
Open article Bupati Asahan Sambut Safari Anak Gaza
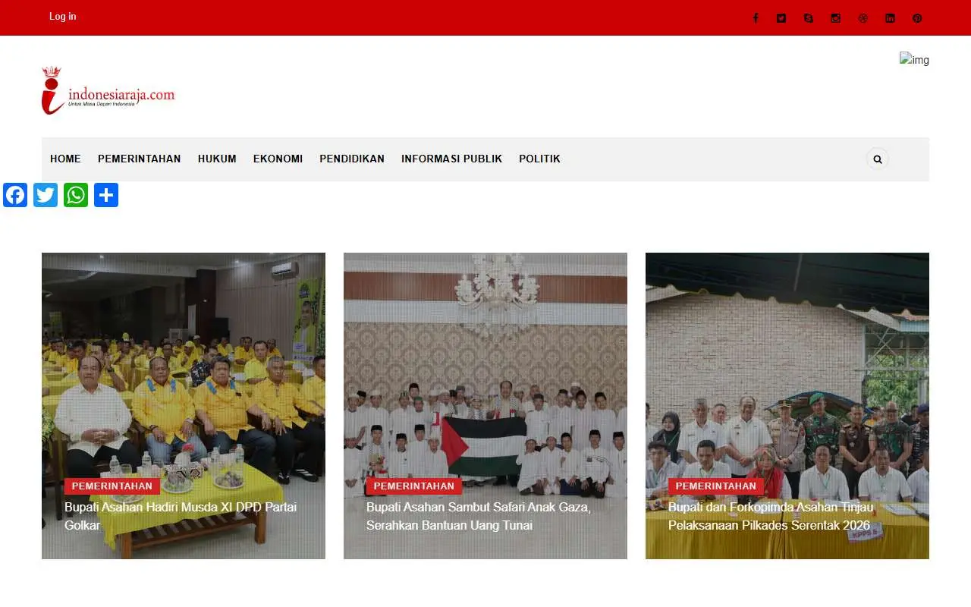pos(479,516)
